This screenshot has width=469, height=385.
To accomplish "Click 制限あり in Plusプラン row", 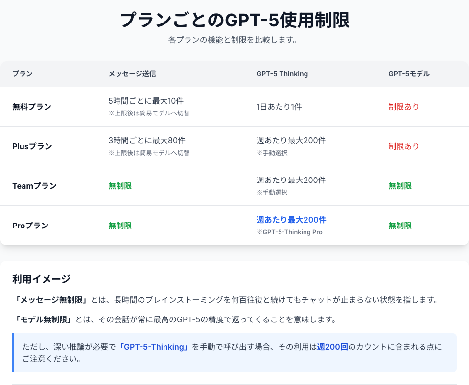I will (x=403, y=146).
